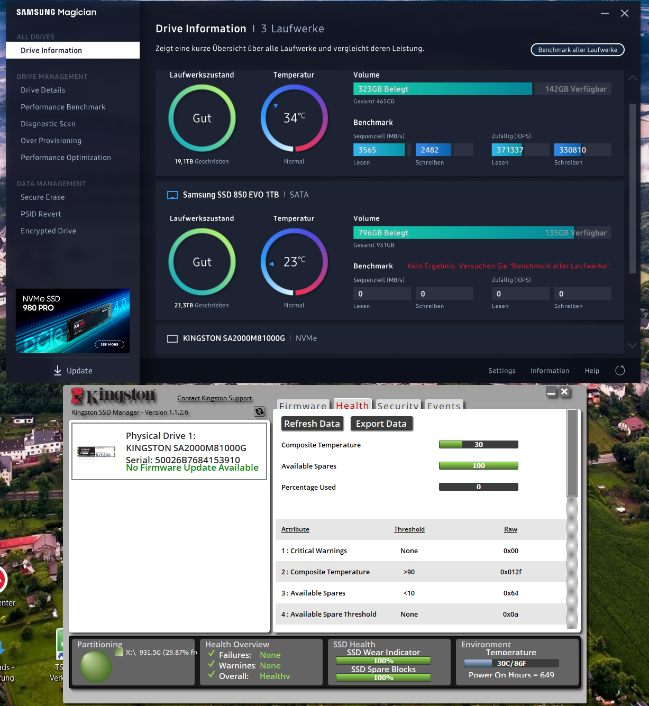The width and height of the screenshot is (649, 706).
Task: Click the Kingston logo in SSD Manager
Action: (114, 396)
